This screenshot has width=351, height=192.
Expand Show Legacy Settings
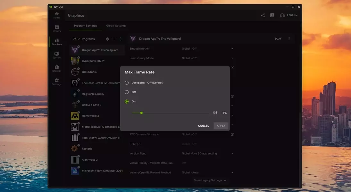click(210, 180)
